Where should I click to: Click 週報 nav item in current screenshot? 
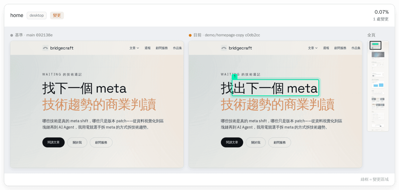(x=326, y=48)
